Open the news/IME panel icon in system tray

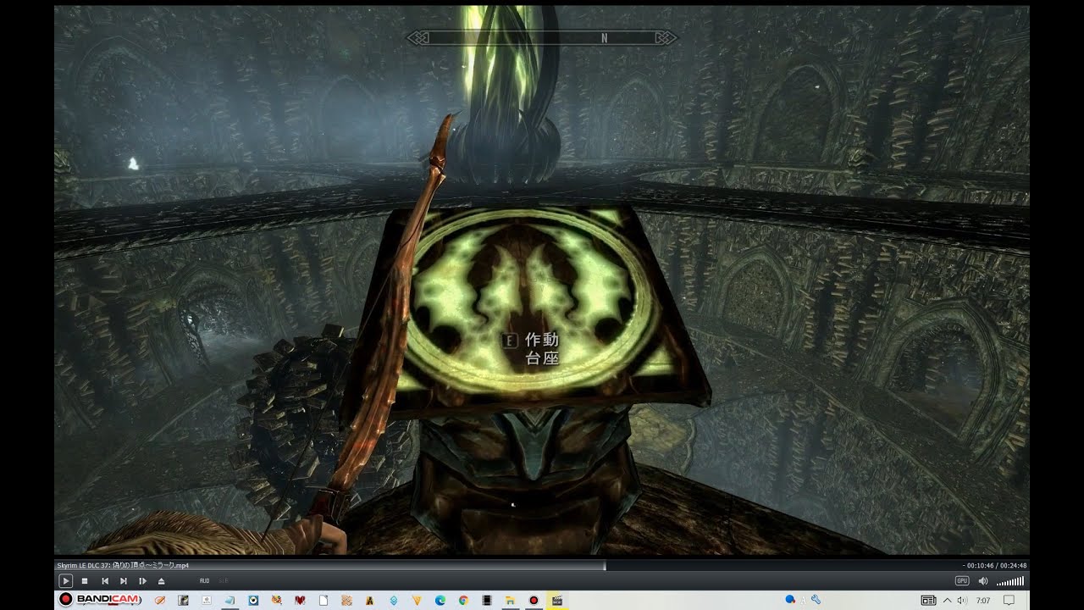pyautogui.click(x=929, y=600)
